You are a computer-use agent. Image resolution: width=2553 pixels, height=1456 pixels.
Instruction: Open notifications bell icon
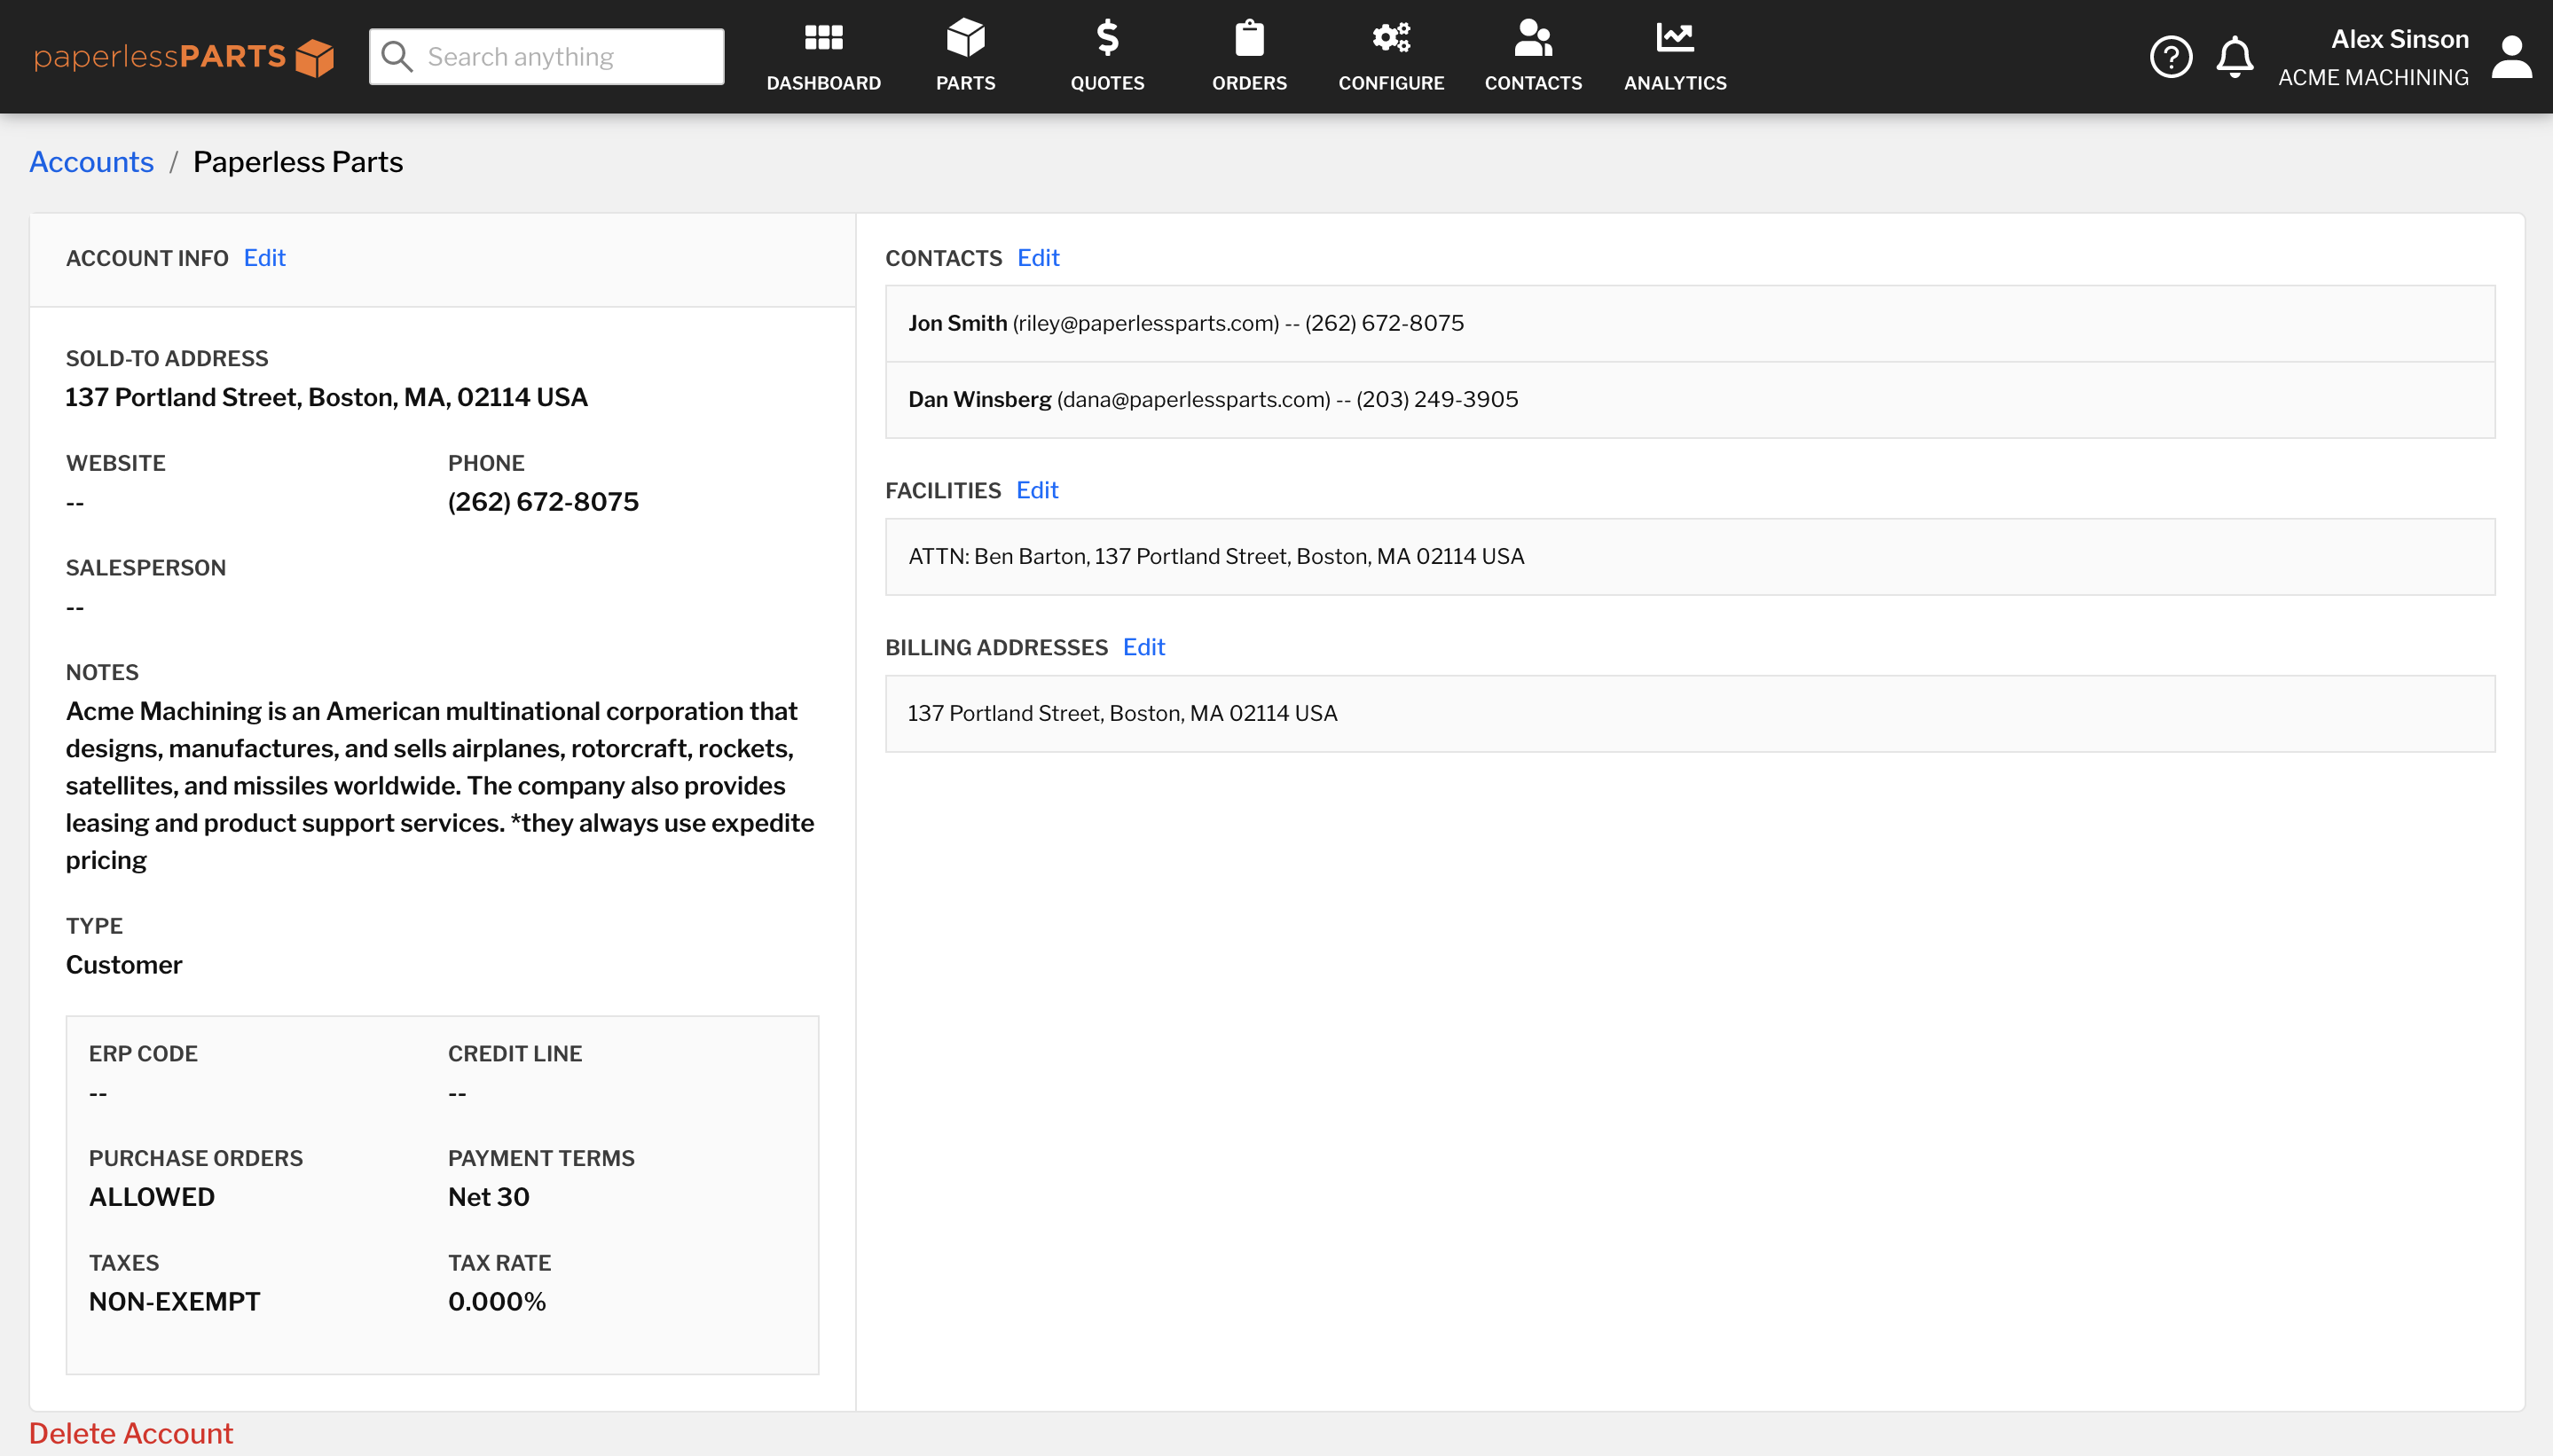[2234, 57]
